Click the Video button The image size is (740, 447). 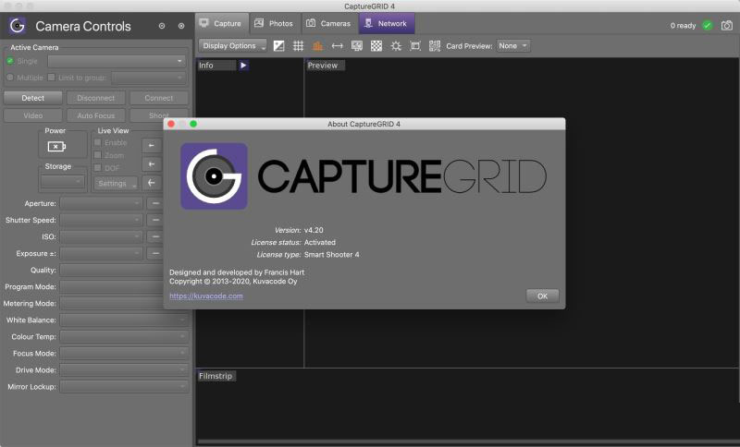33,115
